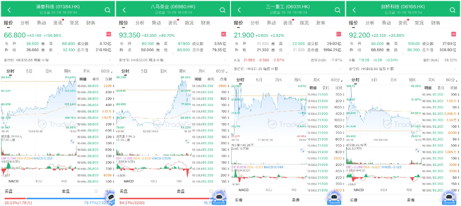Show 委托 list in 三一重工 trade panel
Viewport: 461px width, 206px height.
326,88
